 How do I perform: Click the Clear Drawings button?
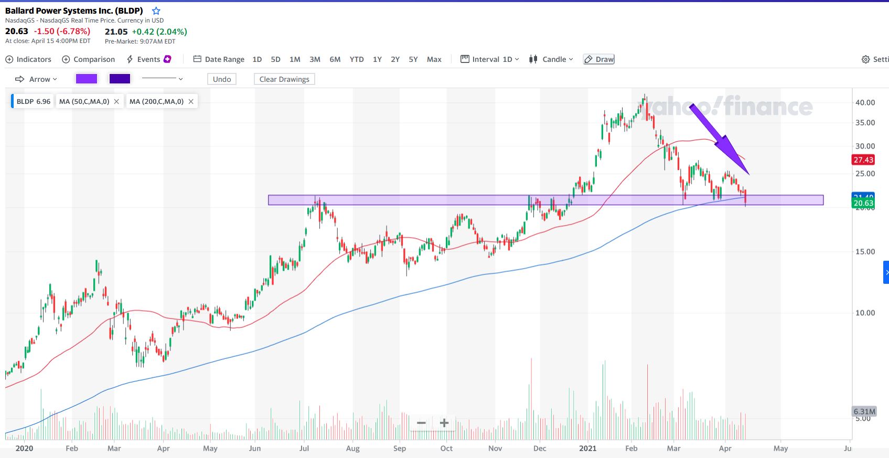click(284, 79)
